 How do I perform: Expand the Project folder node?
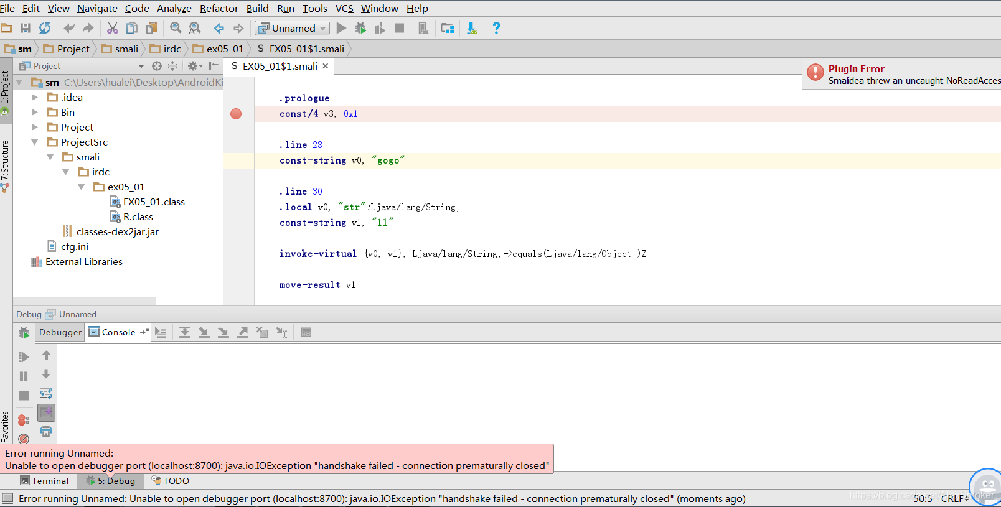[x=35, y=127]
